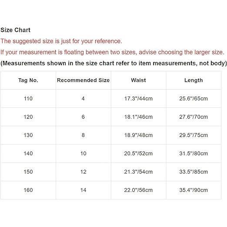Click the Length column header
Viewport: 227px width, 227px height.
[194, 80]
